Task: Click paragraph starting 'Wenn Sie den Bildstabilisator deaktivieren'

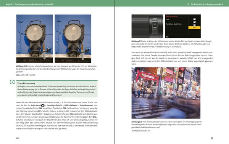Action: 57,115
